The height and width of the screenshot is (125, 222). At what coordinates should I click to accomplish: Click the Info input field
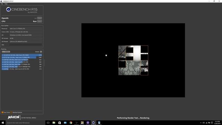tap(26, 45)
